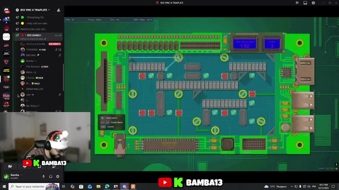The width and height of the screenshot is (339, 190).
Task: Click the round button near USB ports
Action: (x=286, y=128)
